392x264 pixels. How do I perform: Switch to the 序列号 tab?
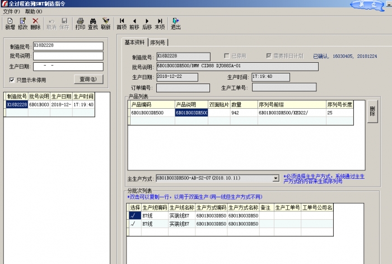[x=158, y=43]
